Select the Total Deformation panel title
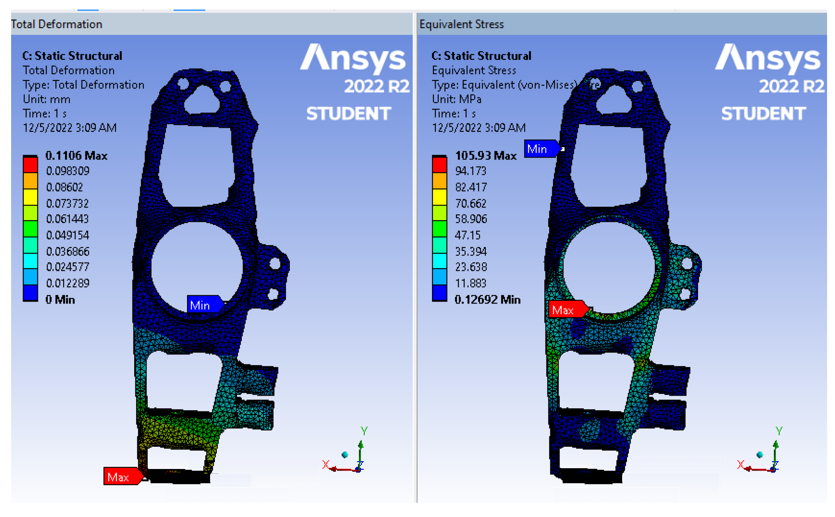Screen dimensions: 835x517 pos(57,24)
